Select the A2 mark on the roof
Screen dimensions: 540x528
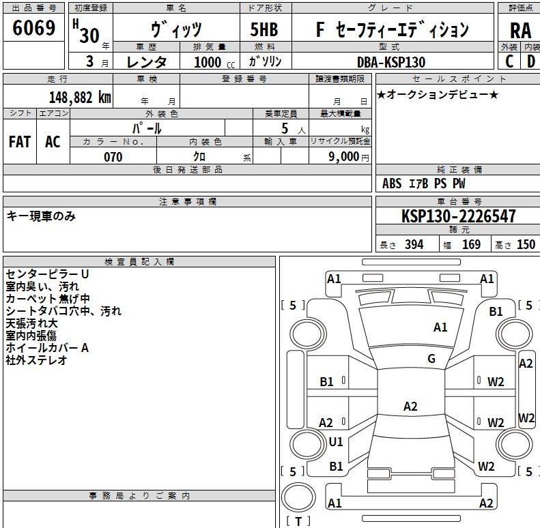[x=410, y=407]
